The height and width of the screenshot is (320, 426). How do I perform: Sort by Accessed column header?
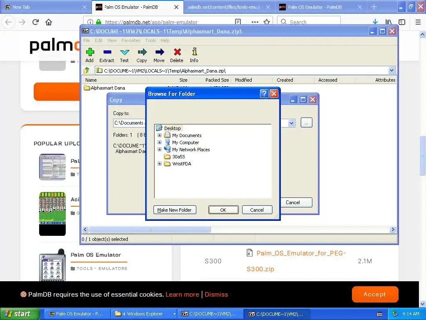[336, 80]
